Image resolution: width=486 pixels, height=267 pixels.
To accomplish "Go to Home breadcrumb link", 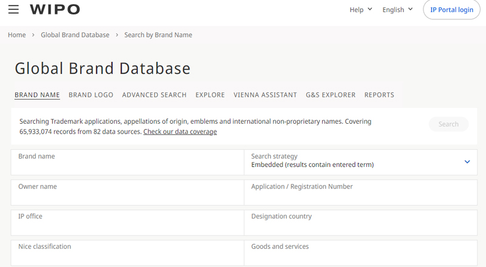I will 17,35.
